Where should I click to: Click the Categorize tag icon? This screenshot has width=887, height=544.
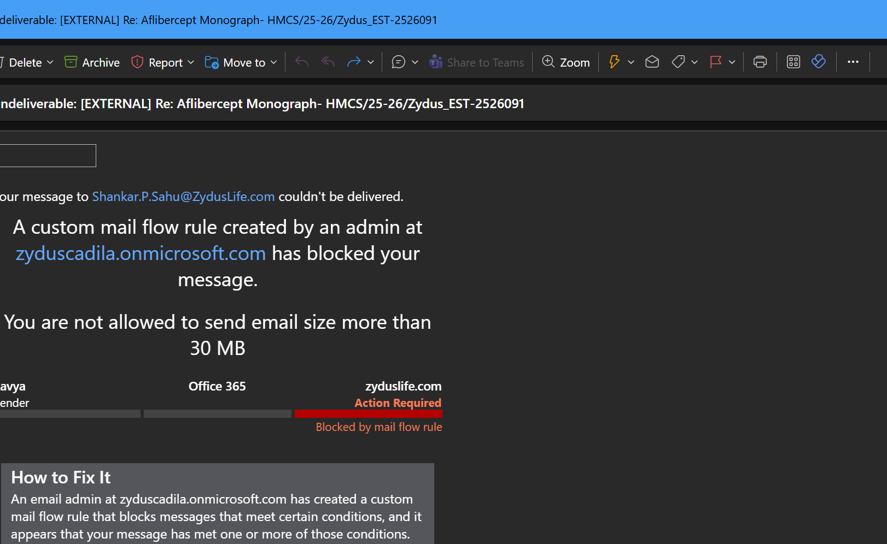pyautogui.click(x=678, y=62)
